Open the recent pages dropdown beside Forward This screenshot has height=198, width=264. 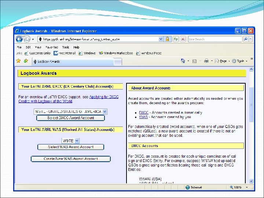click(x=33, y=39)
